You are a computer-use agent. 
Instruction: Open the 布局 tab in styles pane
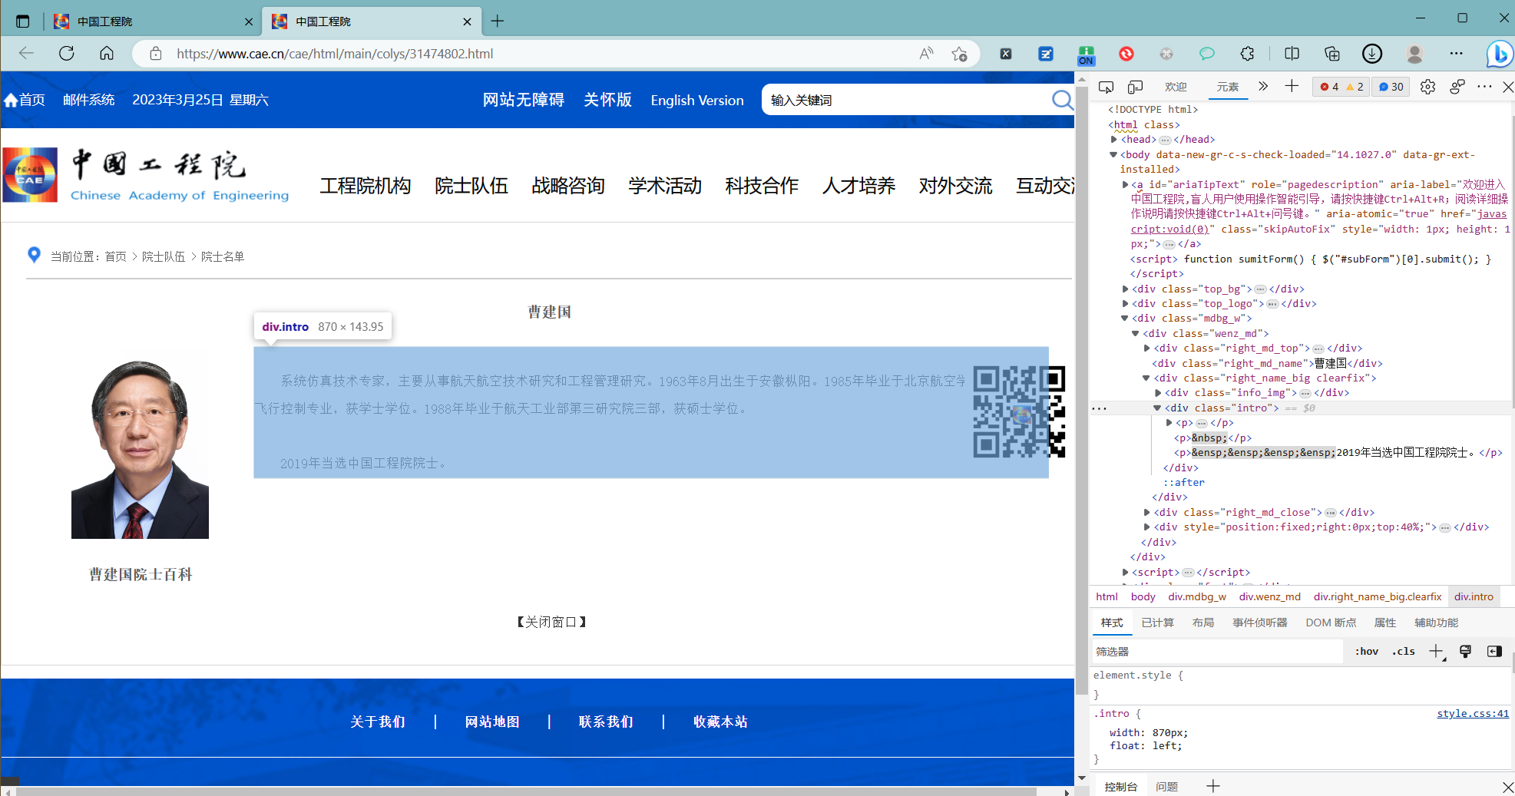[1203, 623]
